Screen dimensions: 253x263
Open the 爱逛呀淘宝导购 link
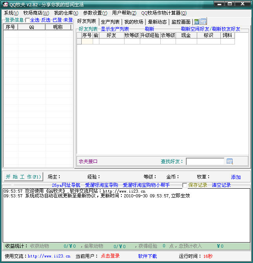point(102,185)
